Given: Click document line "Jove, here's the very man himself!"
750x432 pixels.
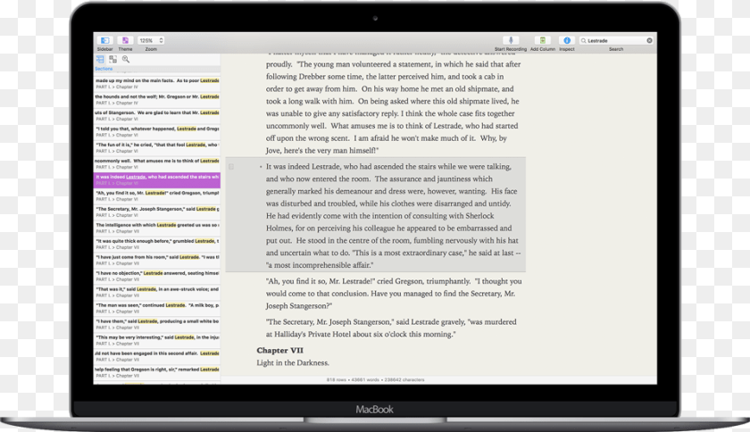Looking at the screenshot, I should click(322, 150).
